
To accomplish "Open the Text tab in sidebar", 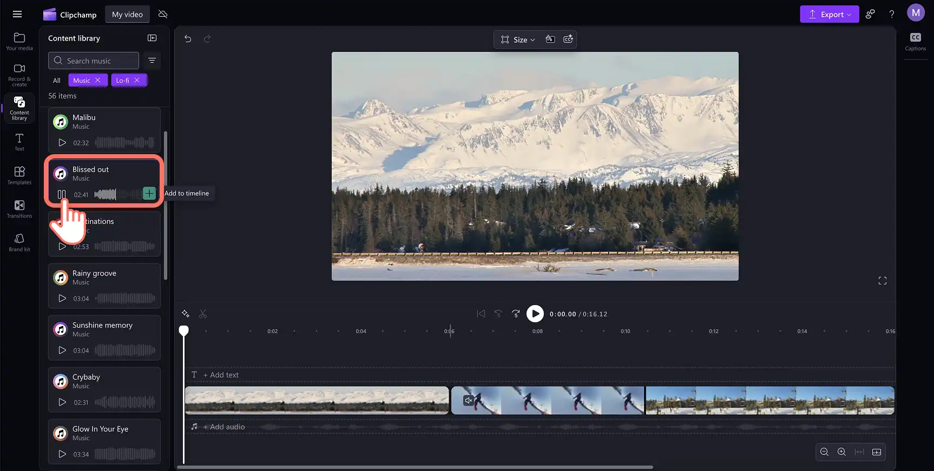I will 19,142.
